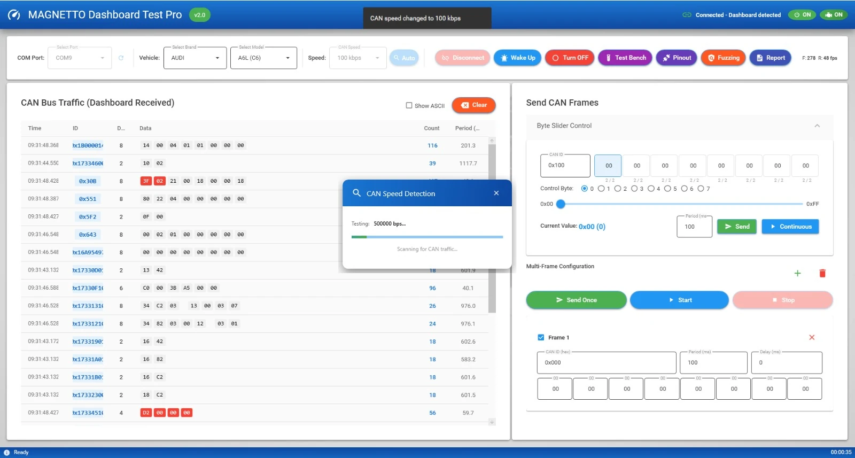Open the Test Bench tool
The height and width of the screenshot is (458, 855).
coord(625,58)
